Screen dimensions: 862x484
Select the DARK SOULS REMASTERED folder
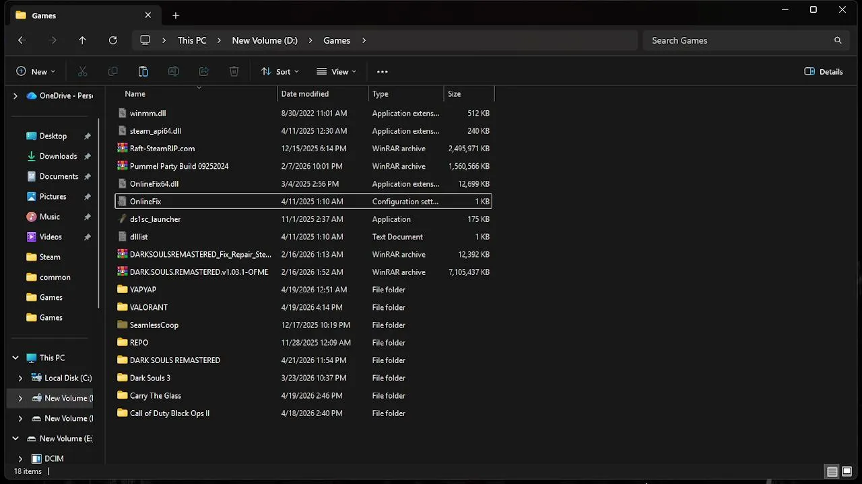(303, 360)
